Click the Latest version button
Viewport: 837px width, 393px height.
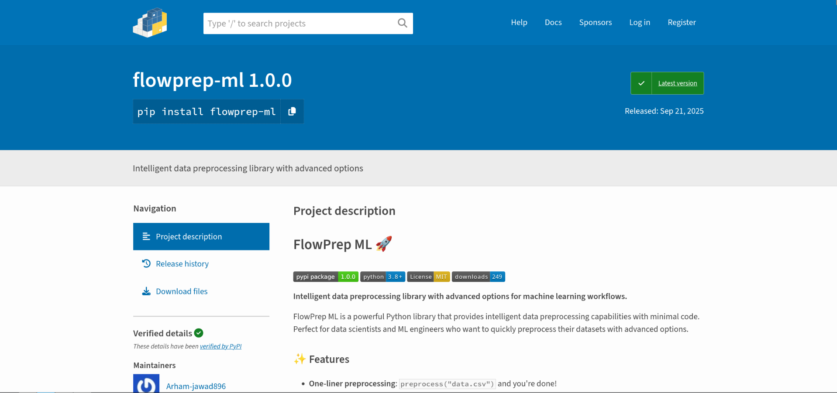677,83
